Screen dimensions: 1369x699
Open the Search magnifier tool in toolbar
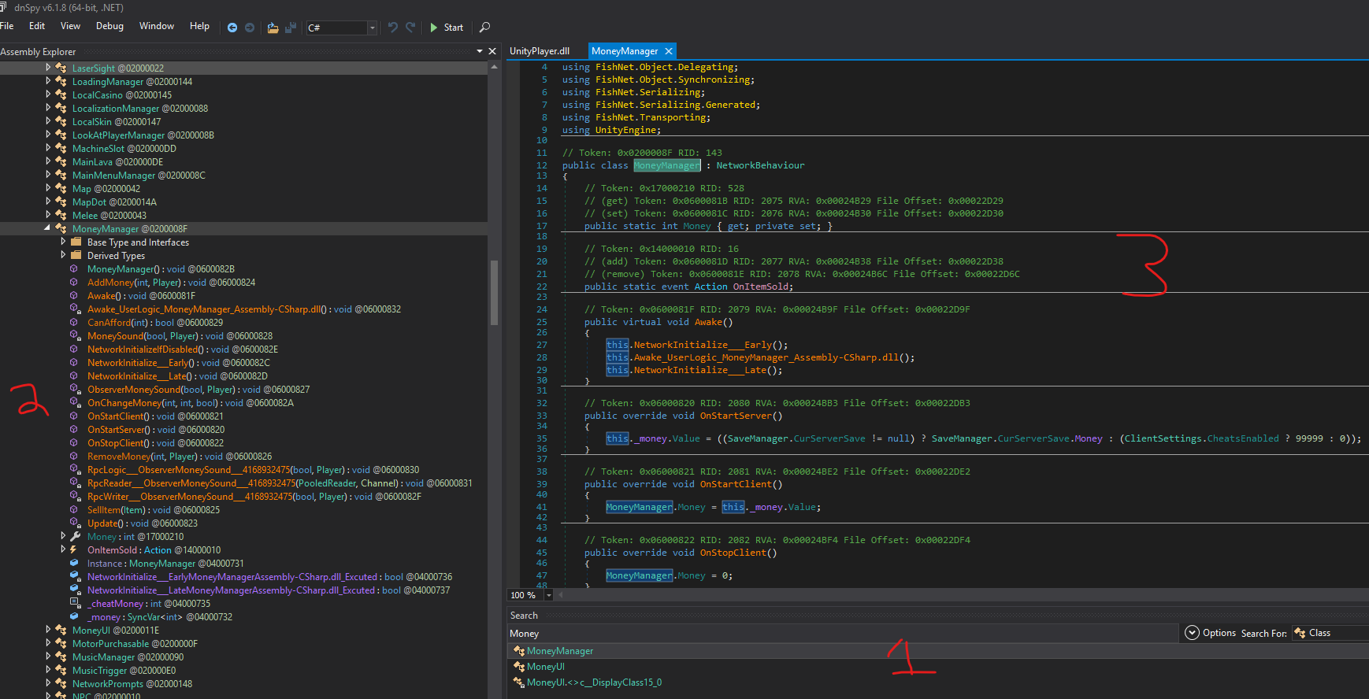(485, 28)
